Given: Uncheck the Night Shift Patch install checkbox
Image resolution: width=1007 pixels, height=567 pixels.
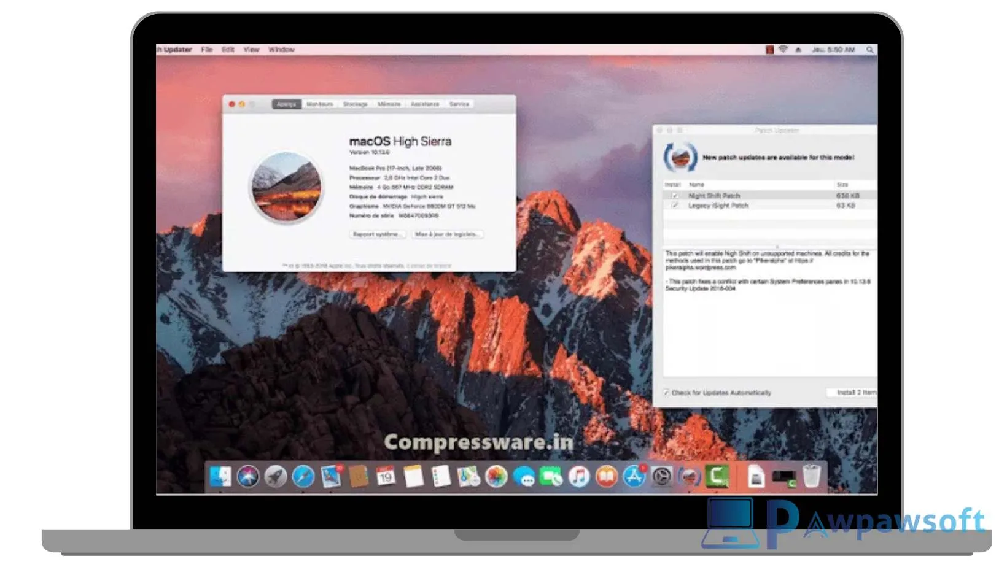Looking at the screenshot, I should 674,195.
